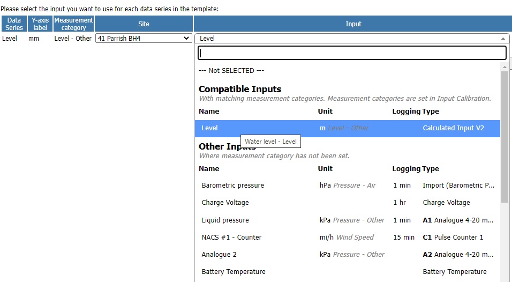The image size is (512, 282).
Task: Select the Not SELECTED option
Action: (231, 71)
